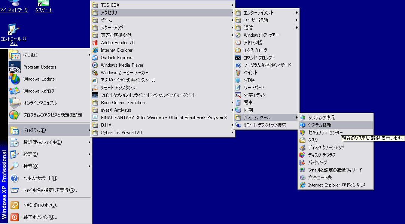Image resolution: width=405 pixels, height=224 pixels.
Task: Open the B.H.A folder entry
Action: (163, 125)
